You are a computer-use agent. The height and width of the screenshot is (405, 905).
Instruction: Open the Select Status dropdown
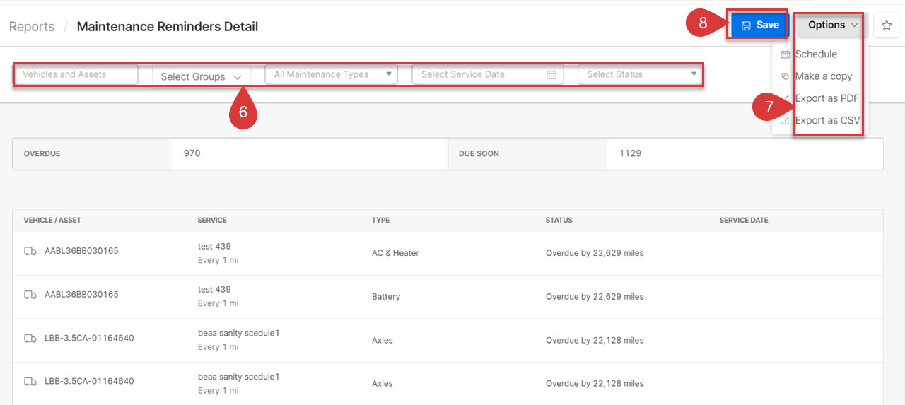640,74
